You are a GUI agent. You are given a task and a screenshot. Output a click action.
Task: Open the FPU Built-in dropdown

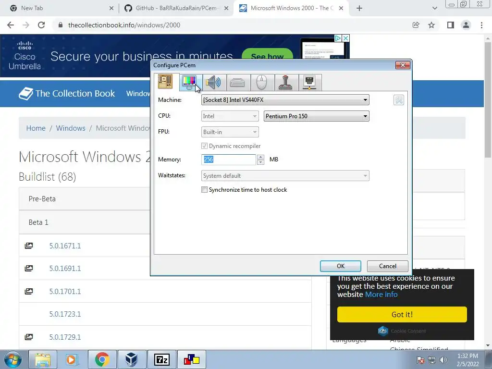click(230, 132)
